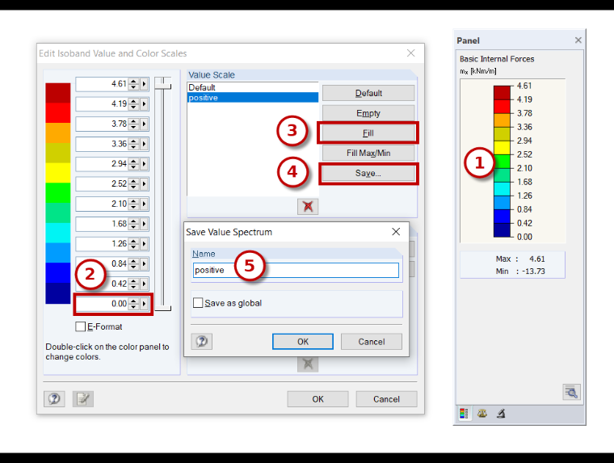Click the arrow button next to 3.78
Viewport: 614px width, 463px height.
point(144,124)
